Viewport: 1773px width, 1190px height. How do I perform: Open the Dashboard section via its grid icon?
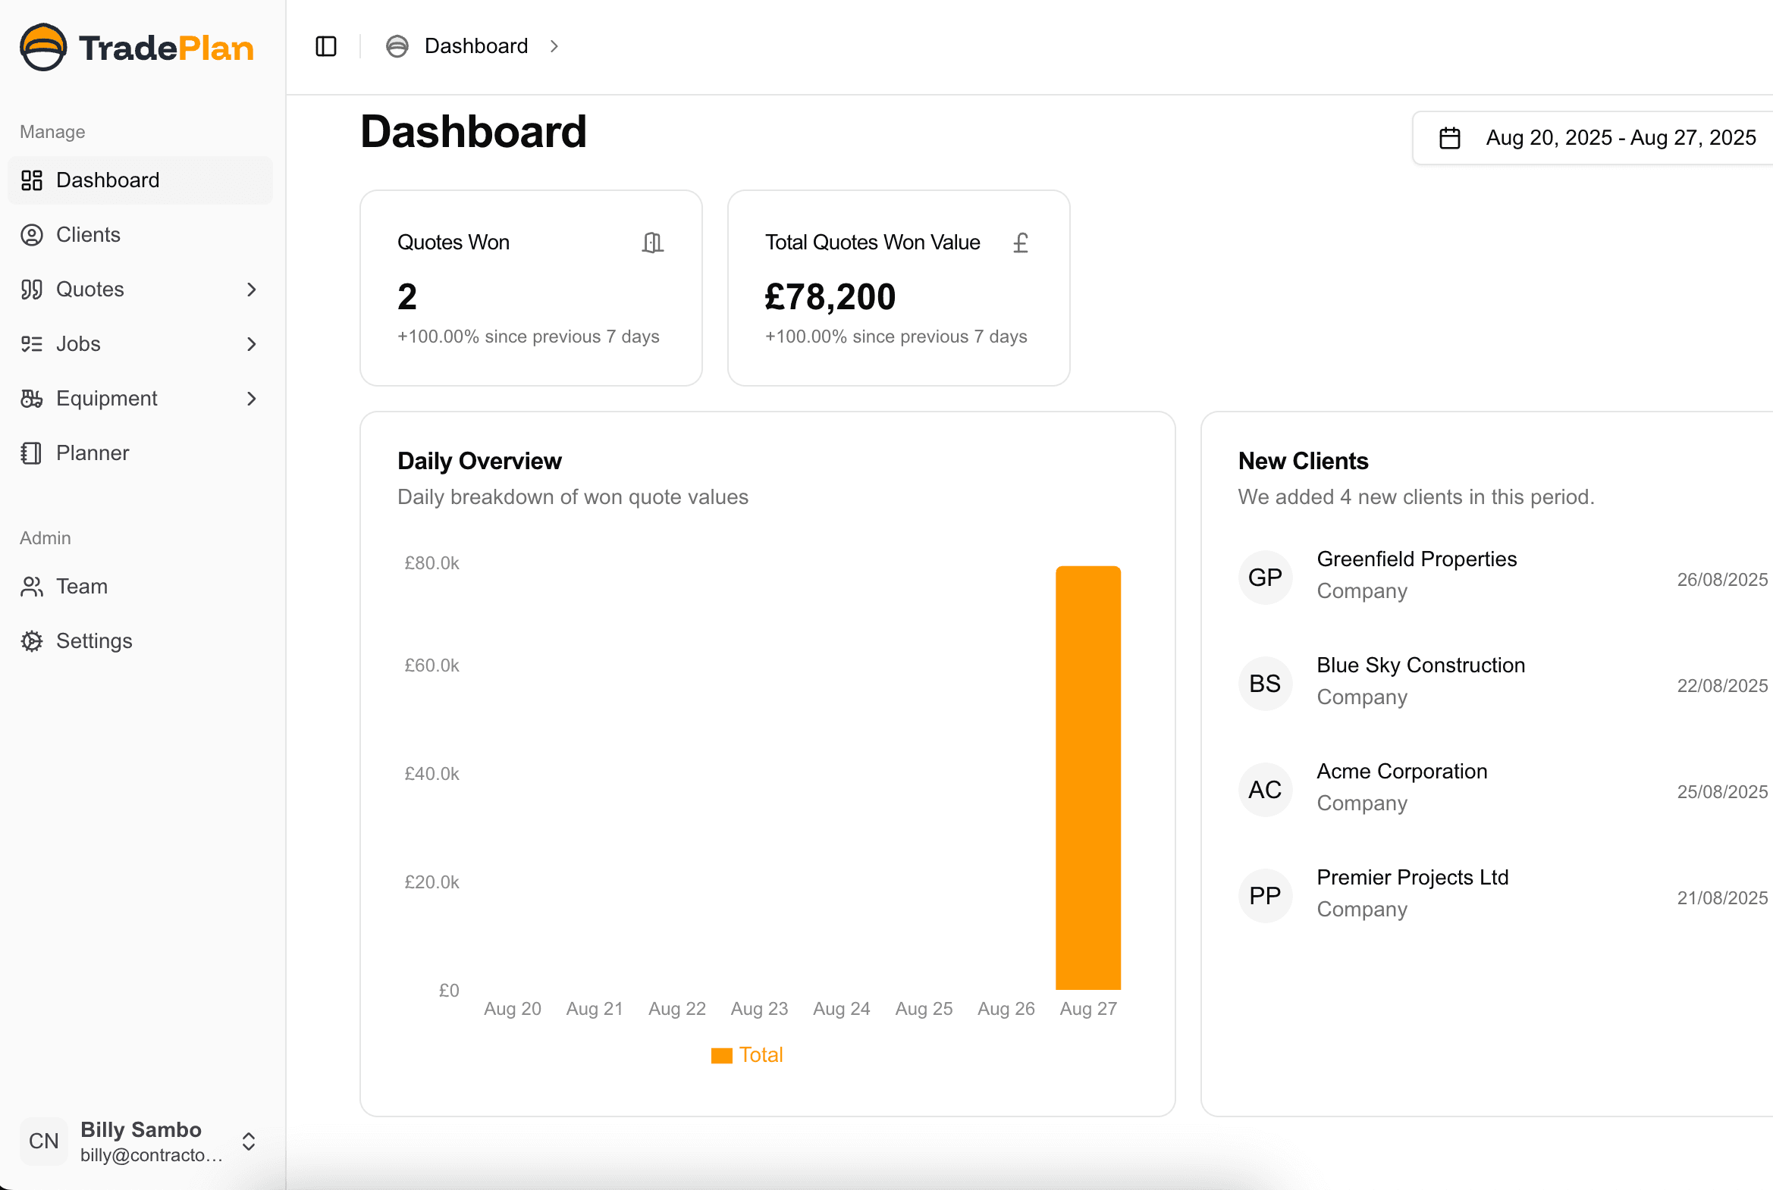pos(32,180)
